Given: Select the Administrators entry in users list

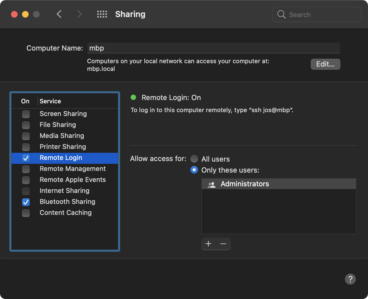Looking at the screenshot, I should pyautogui.click(x=279, y=184).
